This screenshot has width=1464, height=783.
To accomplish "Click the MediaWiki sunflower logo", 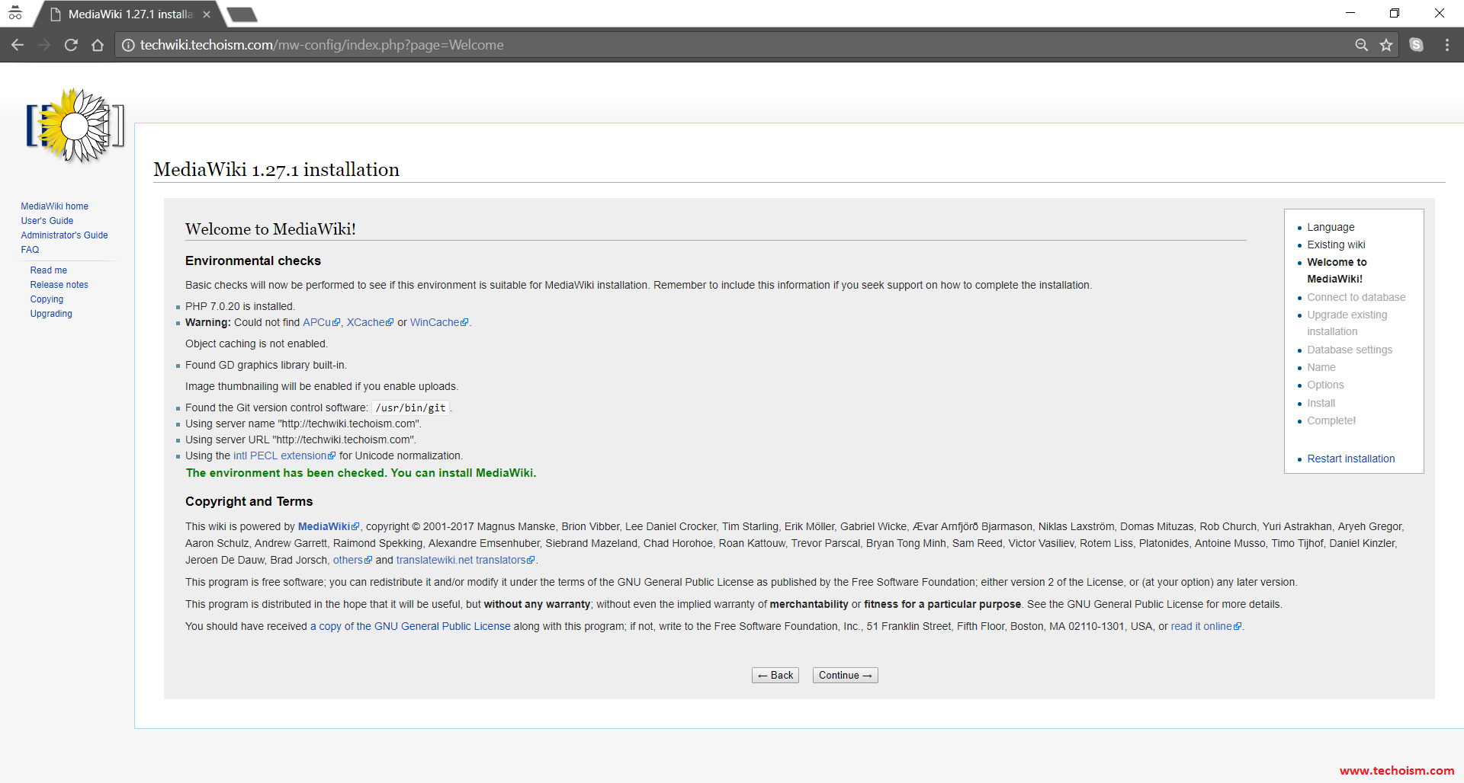I will [75, 126].
